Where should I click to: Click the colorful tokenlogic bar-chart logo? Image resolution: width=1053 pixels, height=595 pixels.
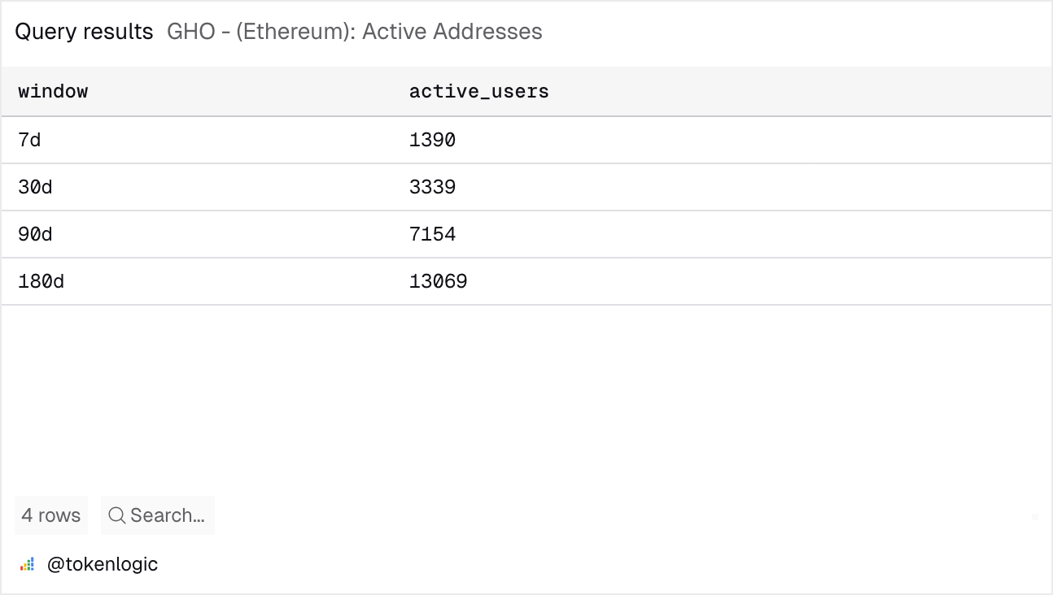(28, 564)
